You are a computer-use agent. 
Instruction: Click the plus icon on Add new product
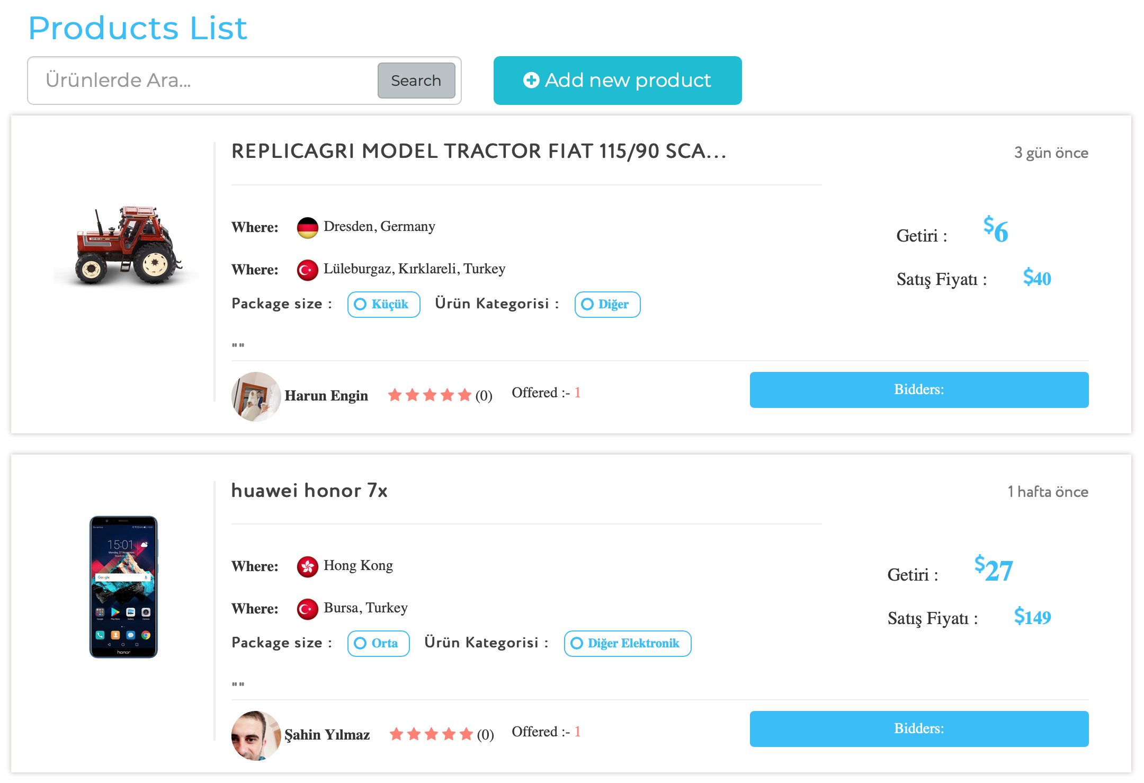[531, 80]
